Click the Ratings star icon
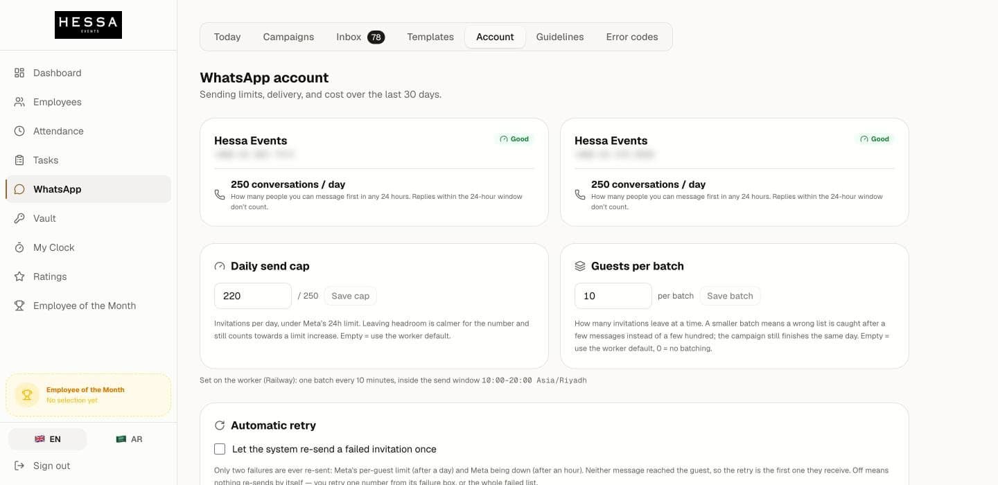Image resolution: width=998 pixels, height=485 pixels. [19, 276]
